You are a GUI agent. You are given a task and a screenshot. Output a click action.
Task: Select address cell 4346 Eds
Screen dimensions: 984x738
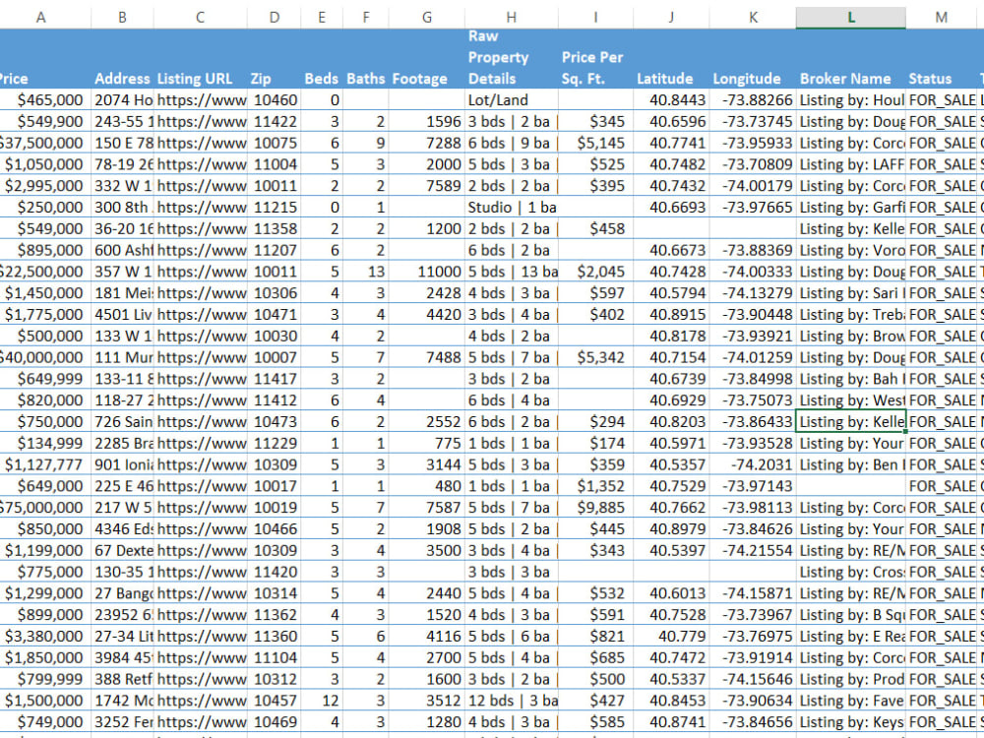(122, 529)
